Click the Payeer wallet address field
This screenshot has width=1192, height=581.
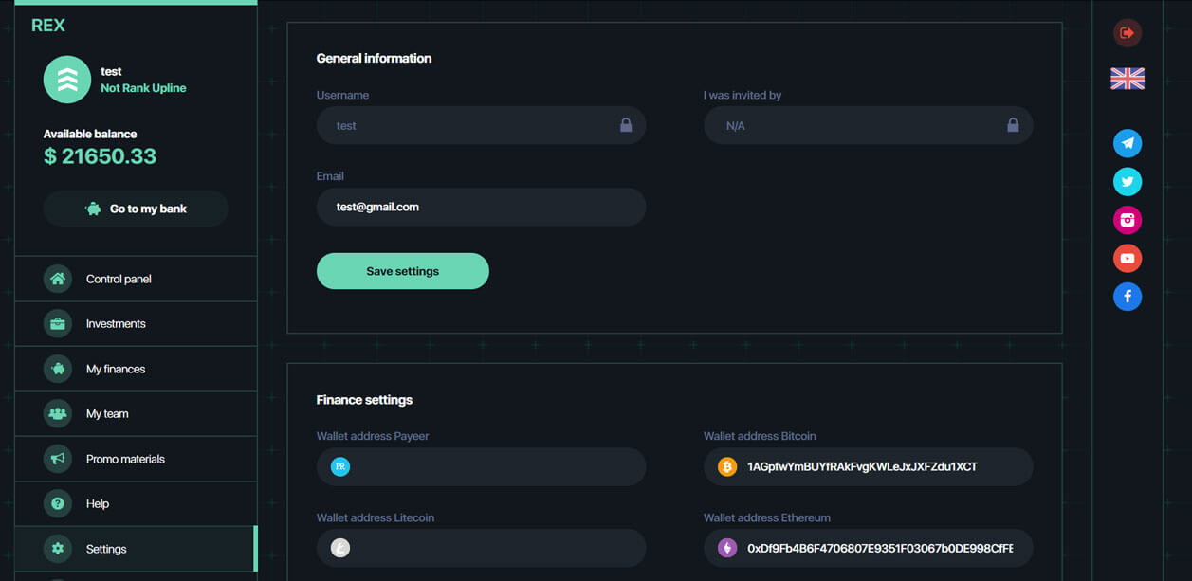481,466
